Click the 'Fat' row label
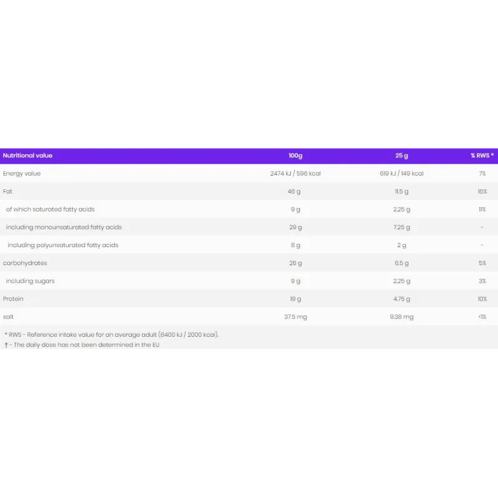 point(7,192)
